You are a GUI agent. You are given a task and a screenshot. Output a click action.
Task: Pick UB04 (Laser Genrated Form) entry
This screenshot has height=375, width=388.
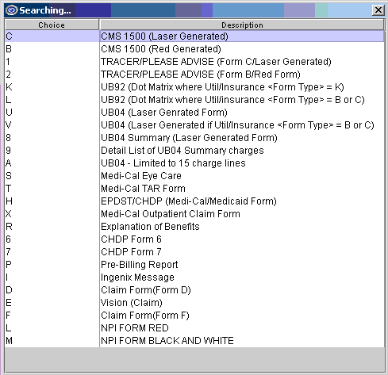tap(194, 113)
